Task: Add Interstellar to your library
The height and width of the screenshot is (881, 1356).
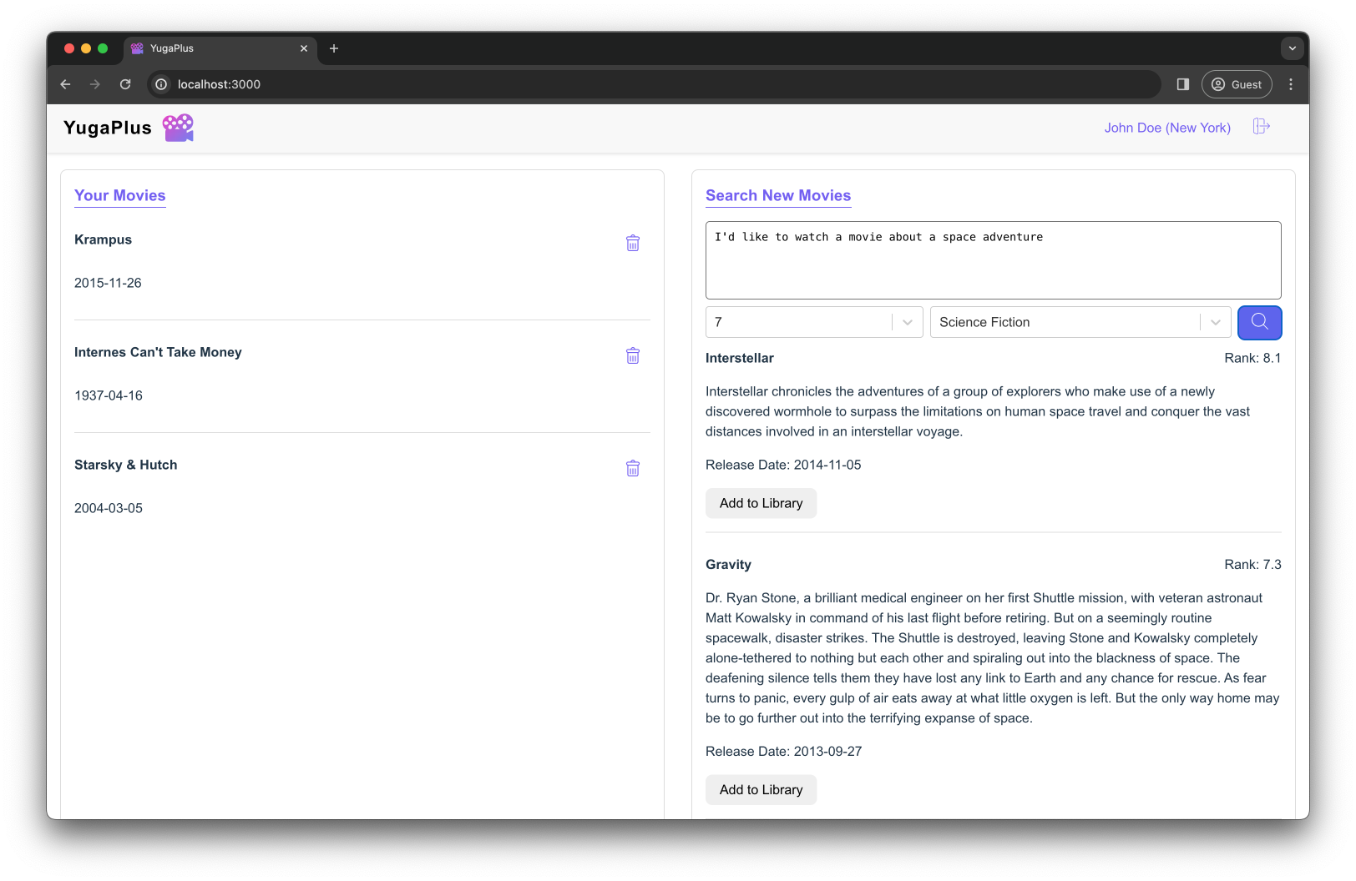Action: (x=761, y=503)
